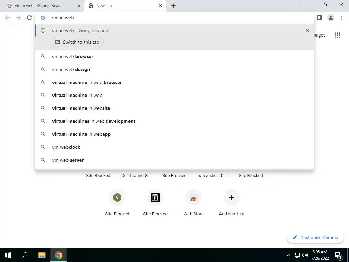This screenshot has width=349, height=262.
Task: Click the Add shortcut plus tile
Action: (232, 203)
